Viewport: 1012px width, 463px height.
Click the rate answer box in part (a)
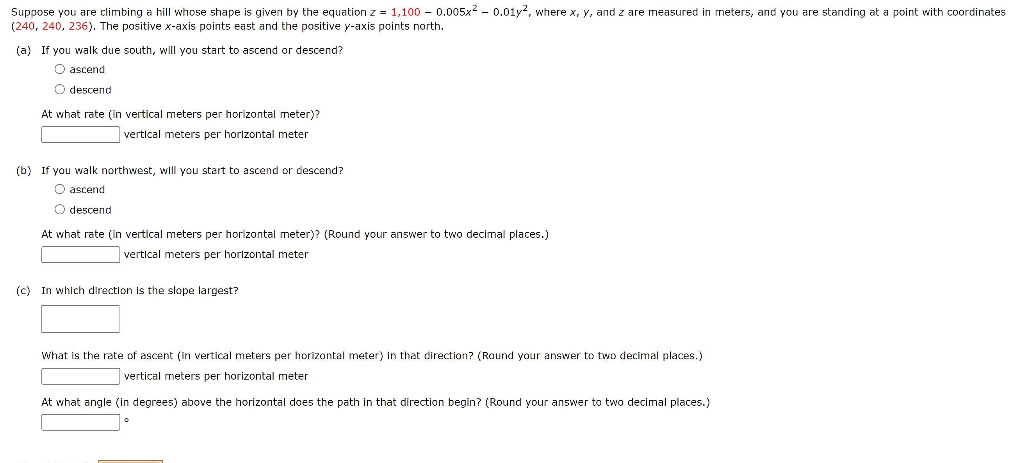[x=80, y=134]
